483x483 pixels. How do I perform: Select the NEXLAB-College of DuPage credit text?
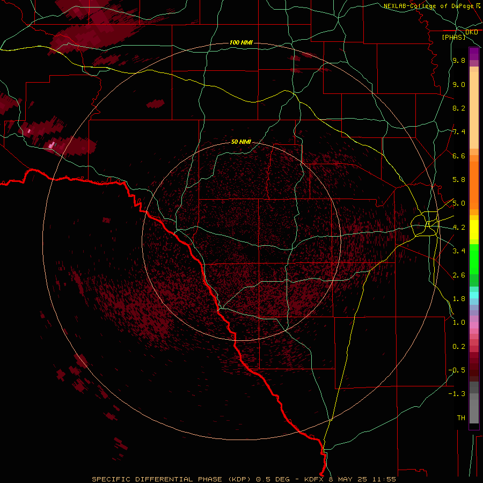[429, 6]
